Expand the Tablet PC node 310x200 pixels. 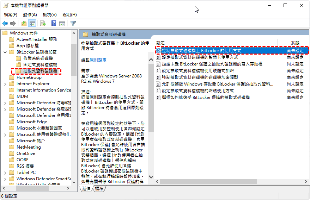click(x=5, y=173)
